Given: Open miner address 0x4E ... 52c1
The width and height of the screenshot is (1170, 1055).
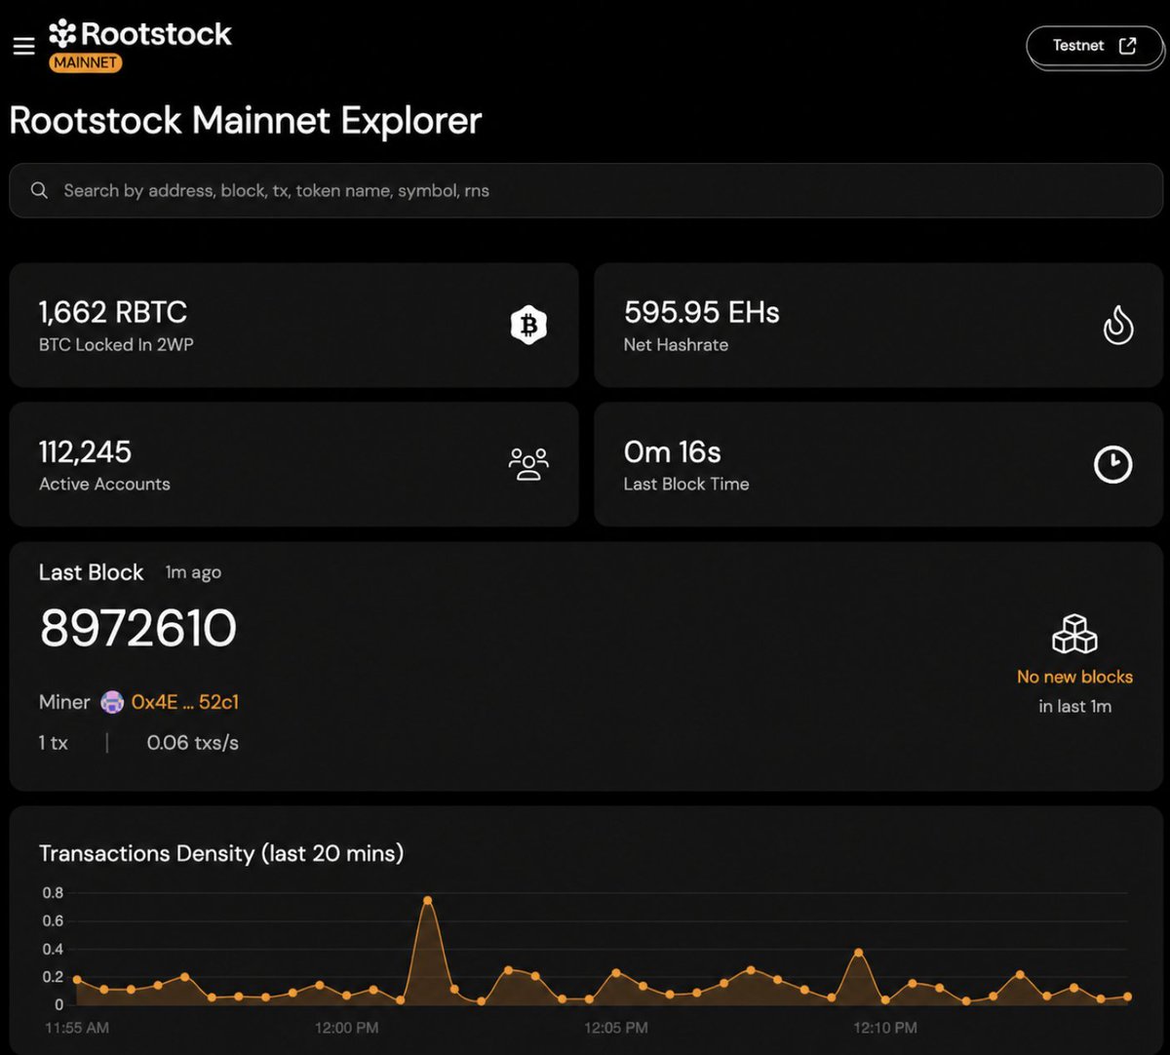Looking at the screenshot, I should (185, 702).
